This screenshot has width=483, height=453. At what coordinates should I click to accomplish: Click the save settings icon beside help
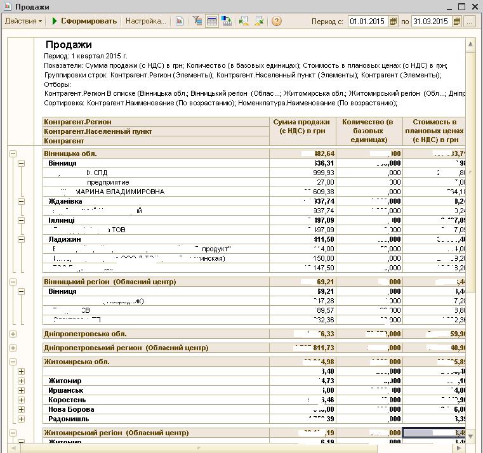coord(260,21)
